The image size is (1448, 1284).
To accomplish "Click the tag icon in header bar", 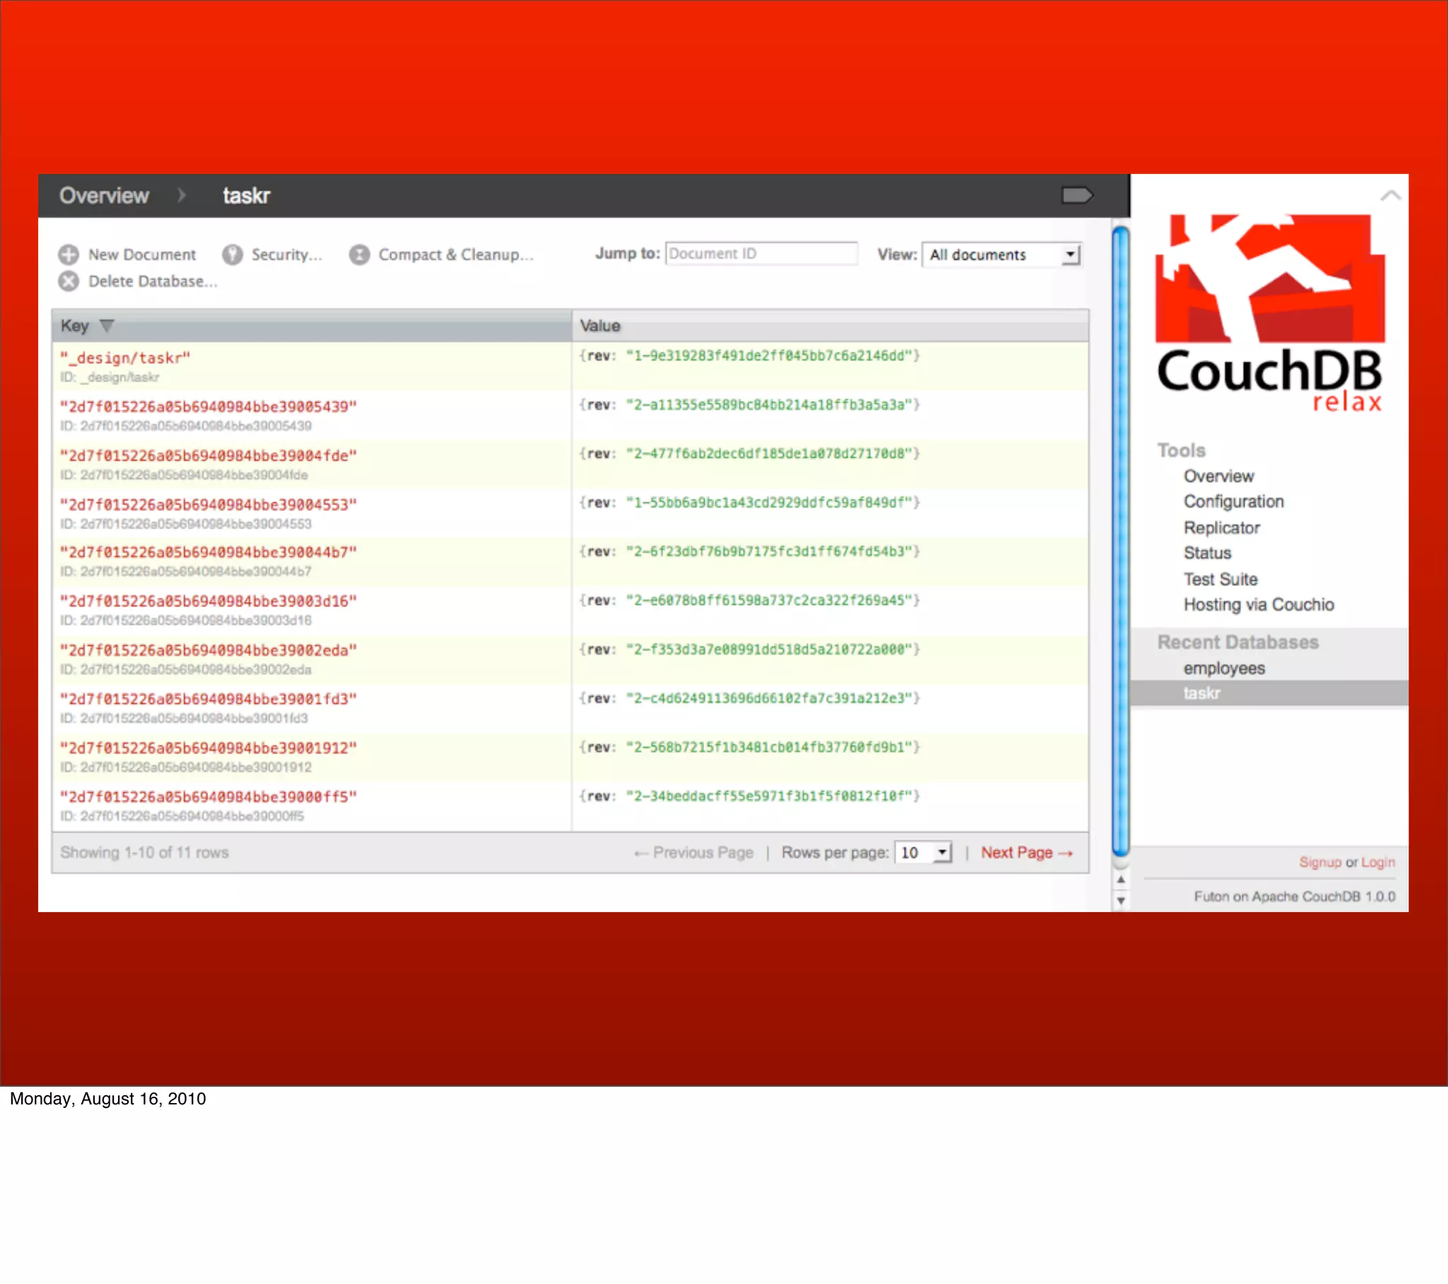I will point(1077,195).
